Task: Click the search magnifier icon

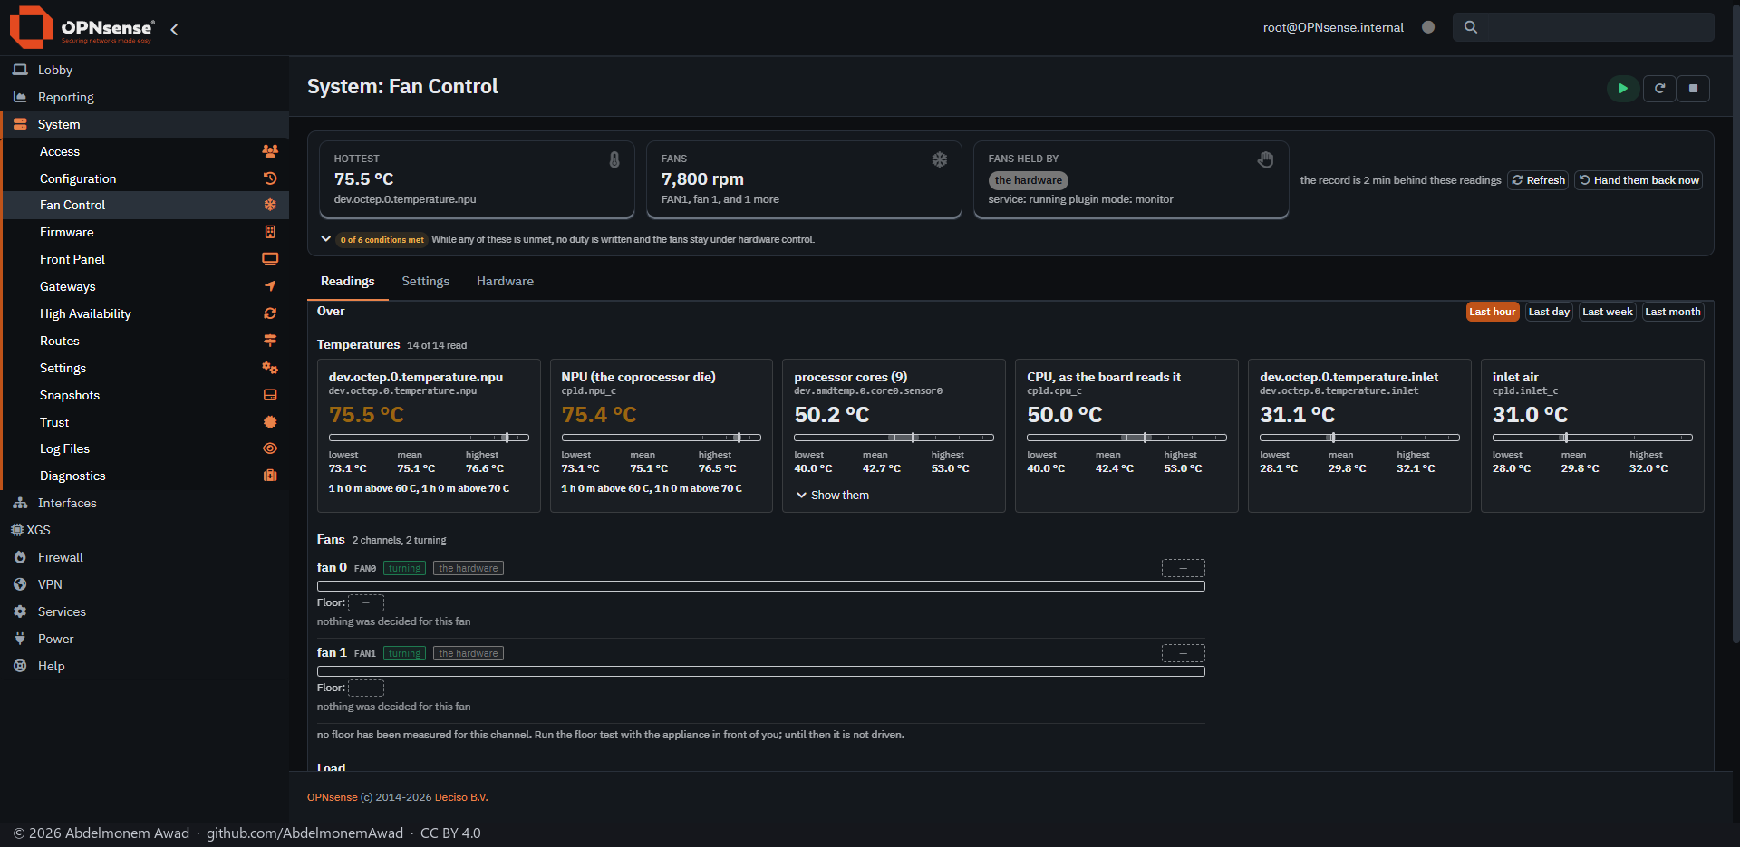Action: (x=1471, y=27)
